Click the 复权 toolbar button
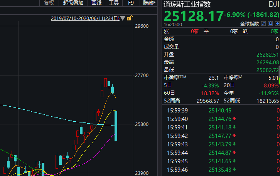This screenshot has height=176, width=280. coord(49,3)
